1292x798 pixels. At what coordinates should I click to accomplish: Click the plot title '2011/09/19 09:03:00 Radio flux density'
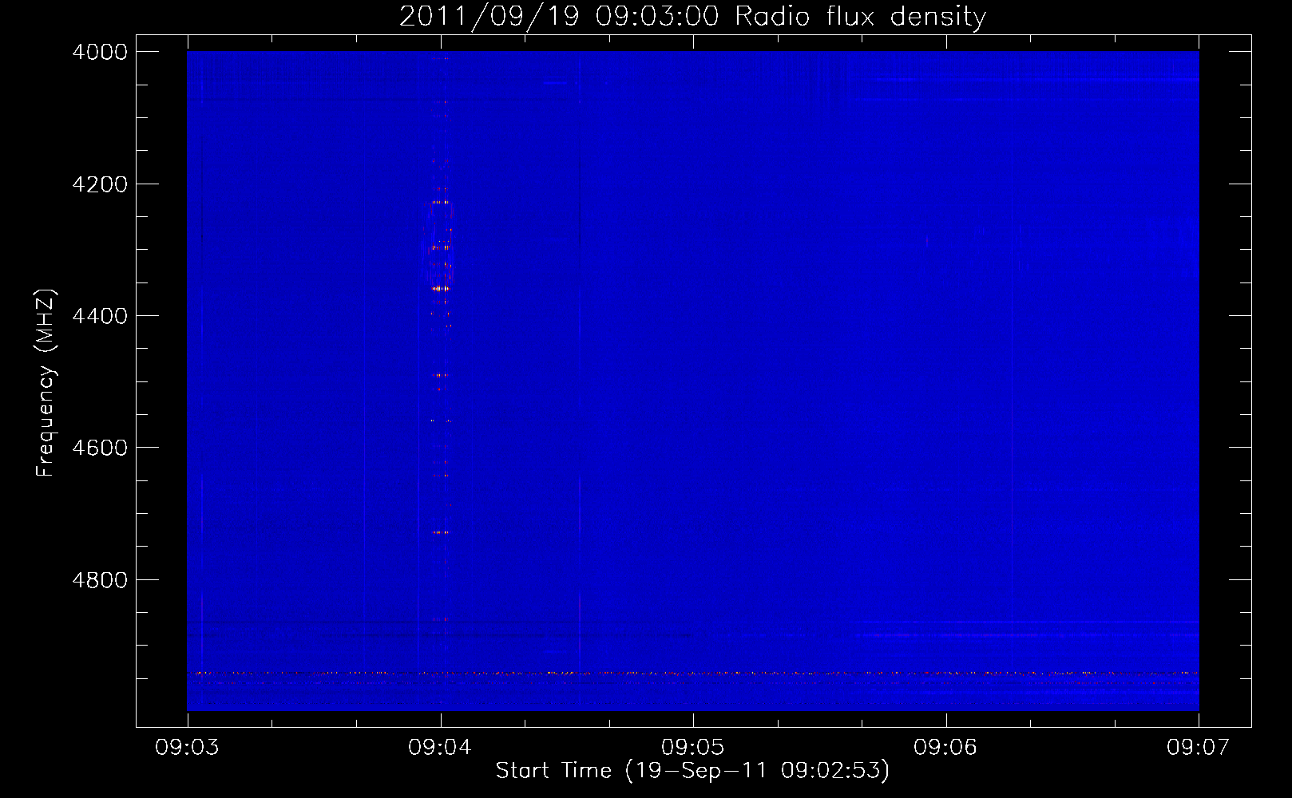pos(693,17)
